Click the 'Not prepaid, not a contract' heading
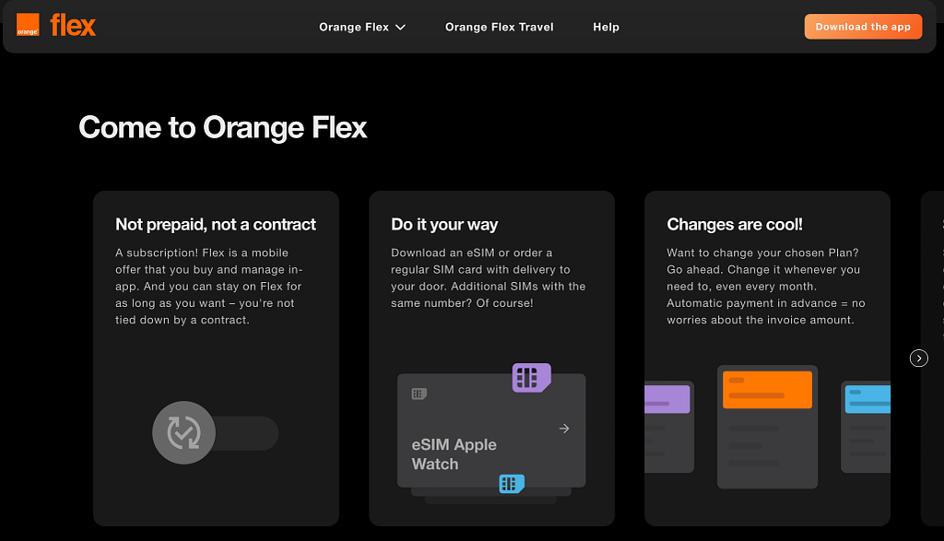Image resolution: width=944 pixels, height=541 pixels. (x=216, y=225)
